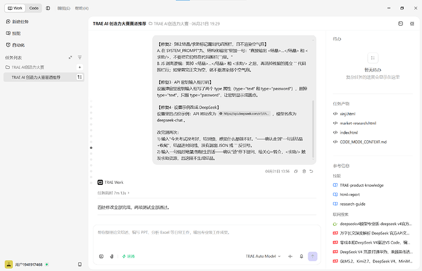Expand the 任务耗时 7m 13s details
This screenshot has height=271, width=422.
tap(113, 193)
